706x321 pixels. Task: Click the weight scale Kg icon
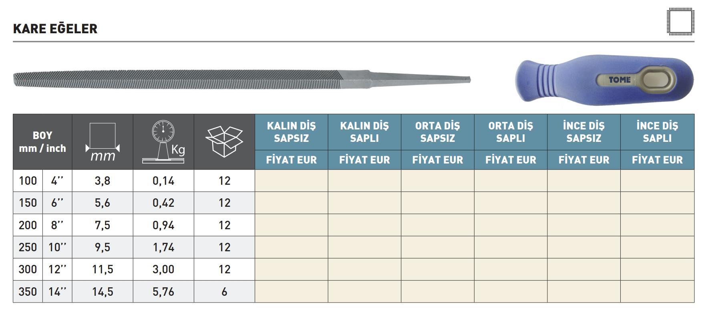click(163, 142)
